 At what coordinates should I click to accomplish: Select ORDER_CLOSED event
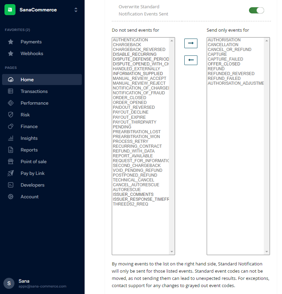coord(129,98)
